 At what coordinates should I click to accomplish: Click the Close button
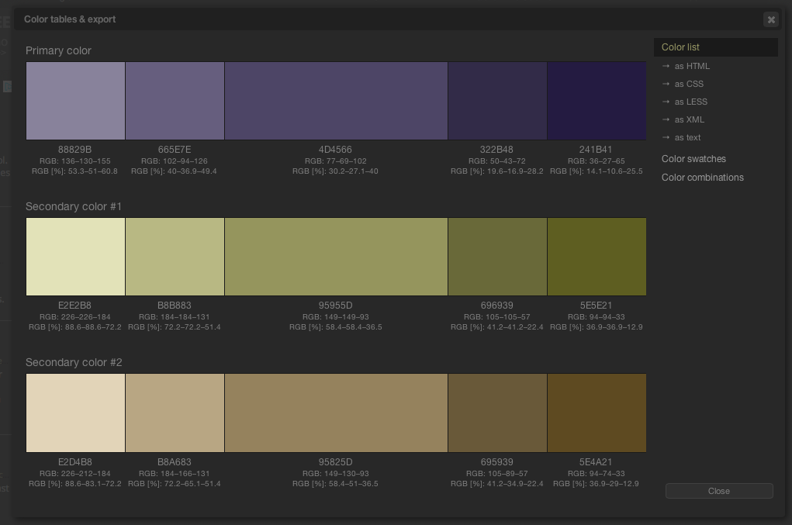[719, 491]
